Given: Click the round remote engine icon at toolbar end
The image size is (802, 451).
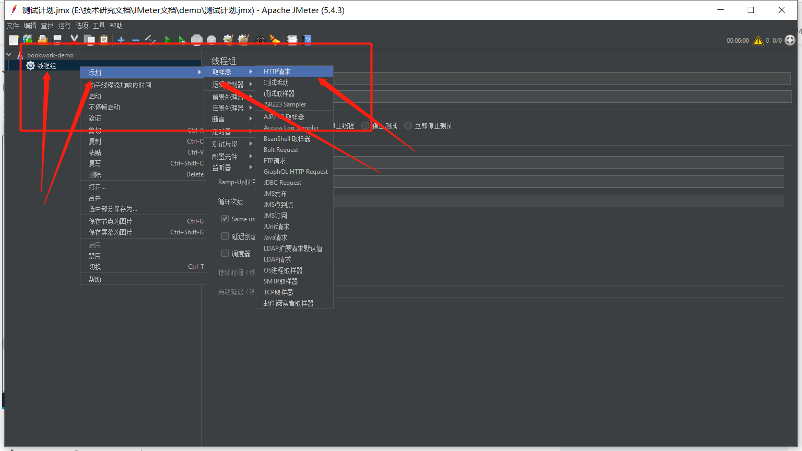Looking at the screenshot, I should pyautogui.click(x=790, y=40).
